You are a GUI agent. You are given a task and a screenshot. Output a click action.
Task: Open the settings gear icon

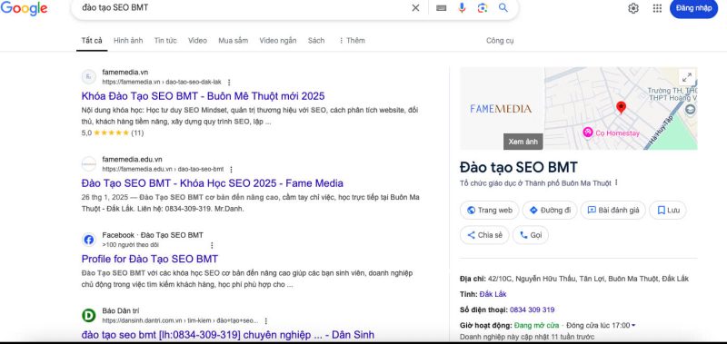coord(632,8)
